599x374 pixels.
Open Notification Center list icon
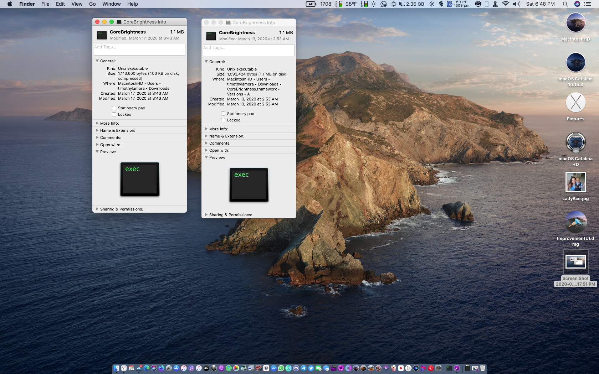588,4
